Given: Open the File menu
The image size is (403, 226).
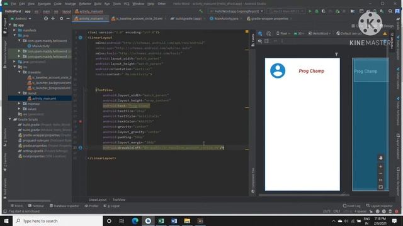Looking at the screenshot, I should pos(13,4).
